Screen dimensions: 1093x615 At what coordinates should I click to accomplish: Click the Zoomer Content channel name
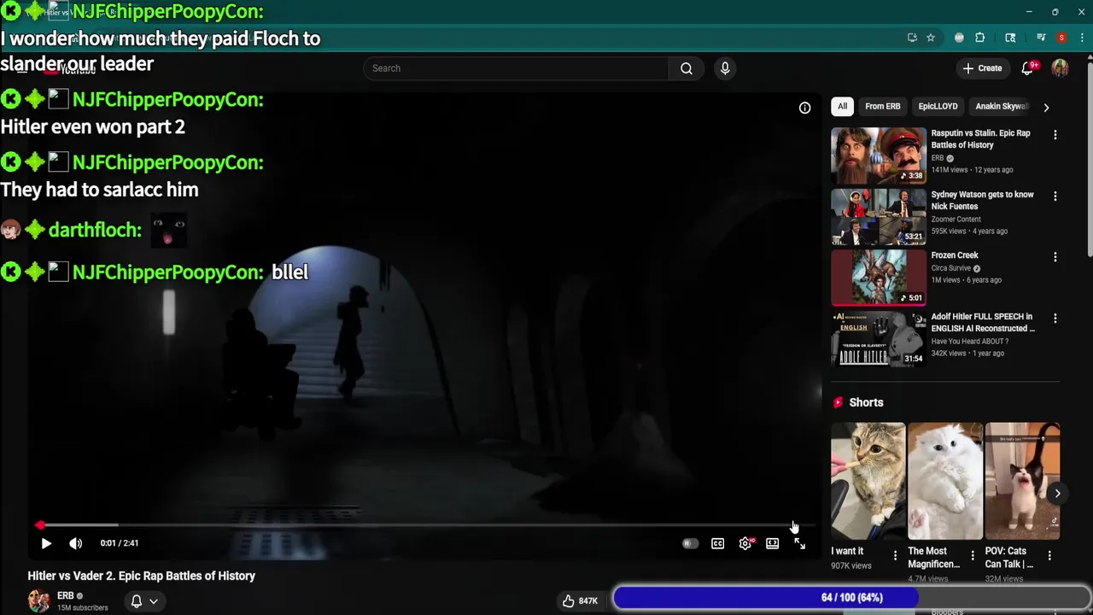(x=956, y=219)
